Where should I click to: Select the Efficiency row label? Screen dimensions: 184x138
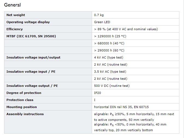[x=14, y=29]
